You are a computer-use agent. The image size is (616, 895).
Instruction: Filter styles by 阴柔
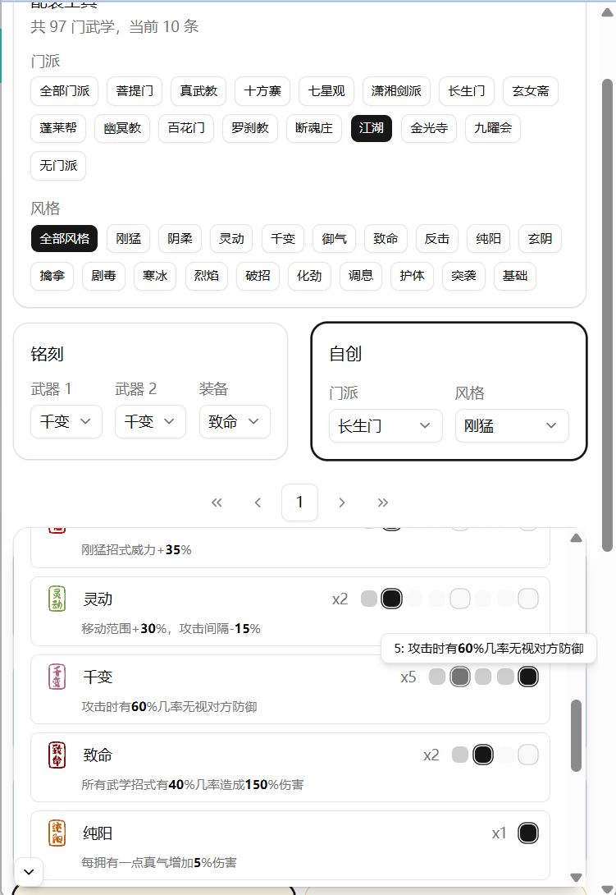tap(180, 239)
